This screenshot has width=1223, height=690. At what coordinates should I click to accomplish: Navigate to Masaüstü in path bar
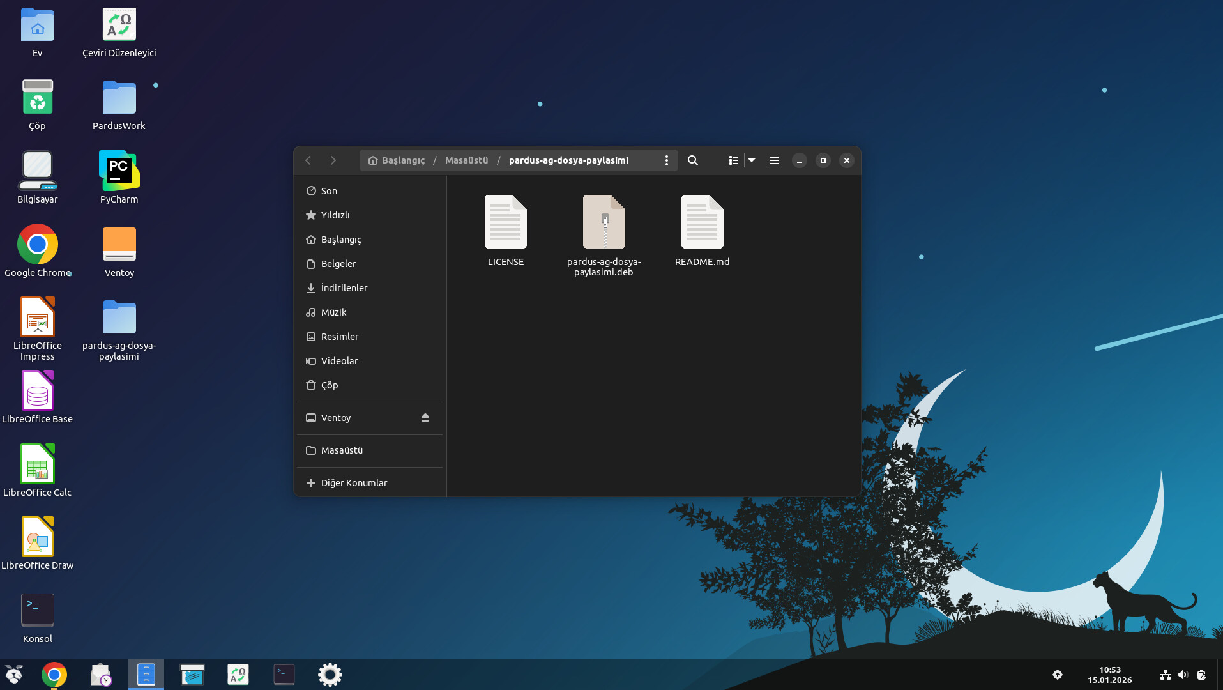[466, 160]
